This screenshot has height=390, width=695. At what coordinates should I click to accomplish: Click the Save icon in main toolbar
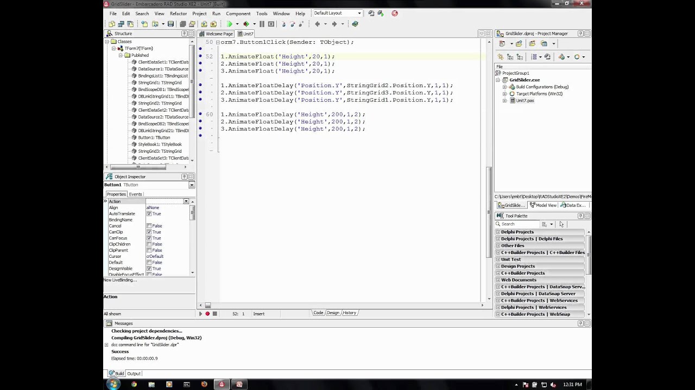(x=170, y=24)
